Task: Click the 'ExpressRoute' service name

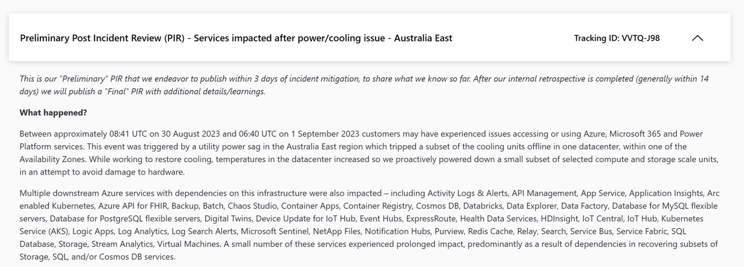Action: coord(431,218)
